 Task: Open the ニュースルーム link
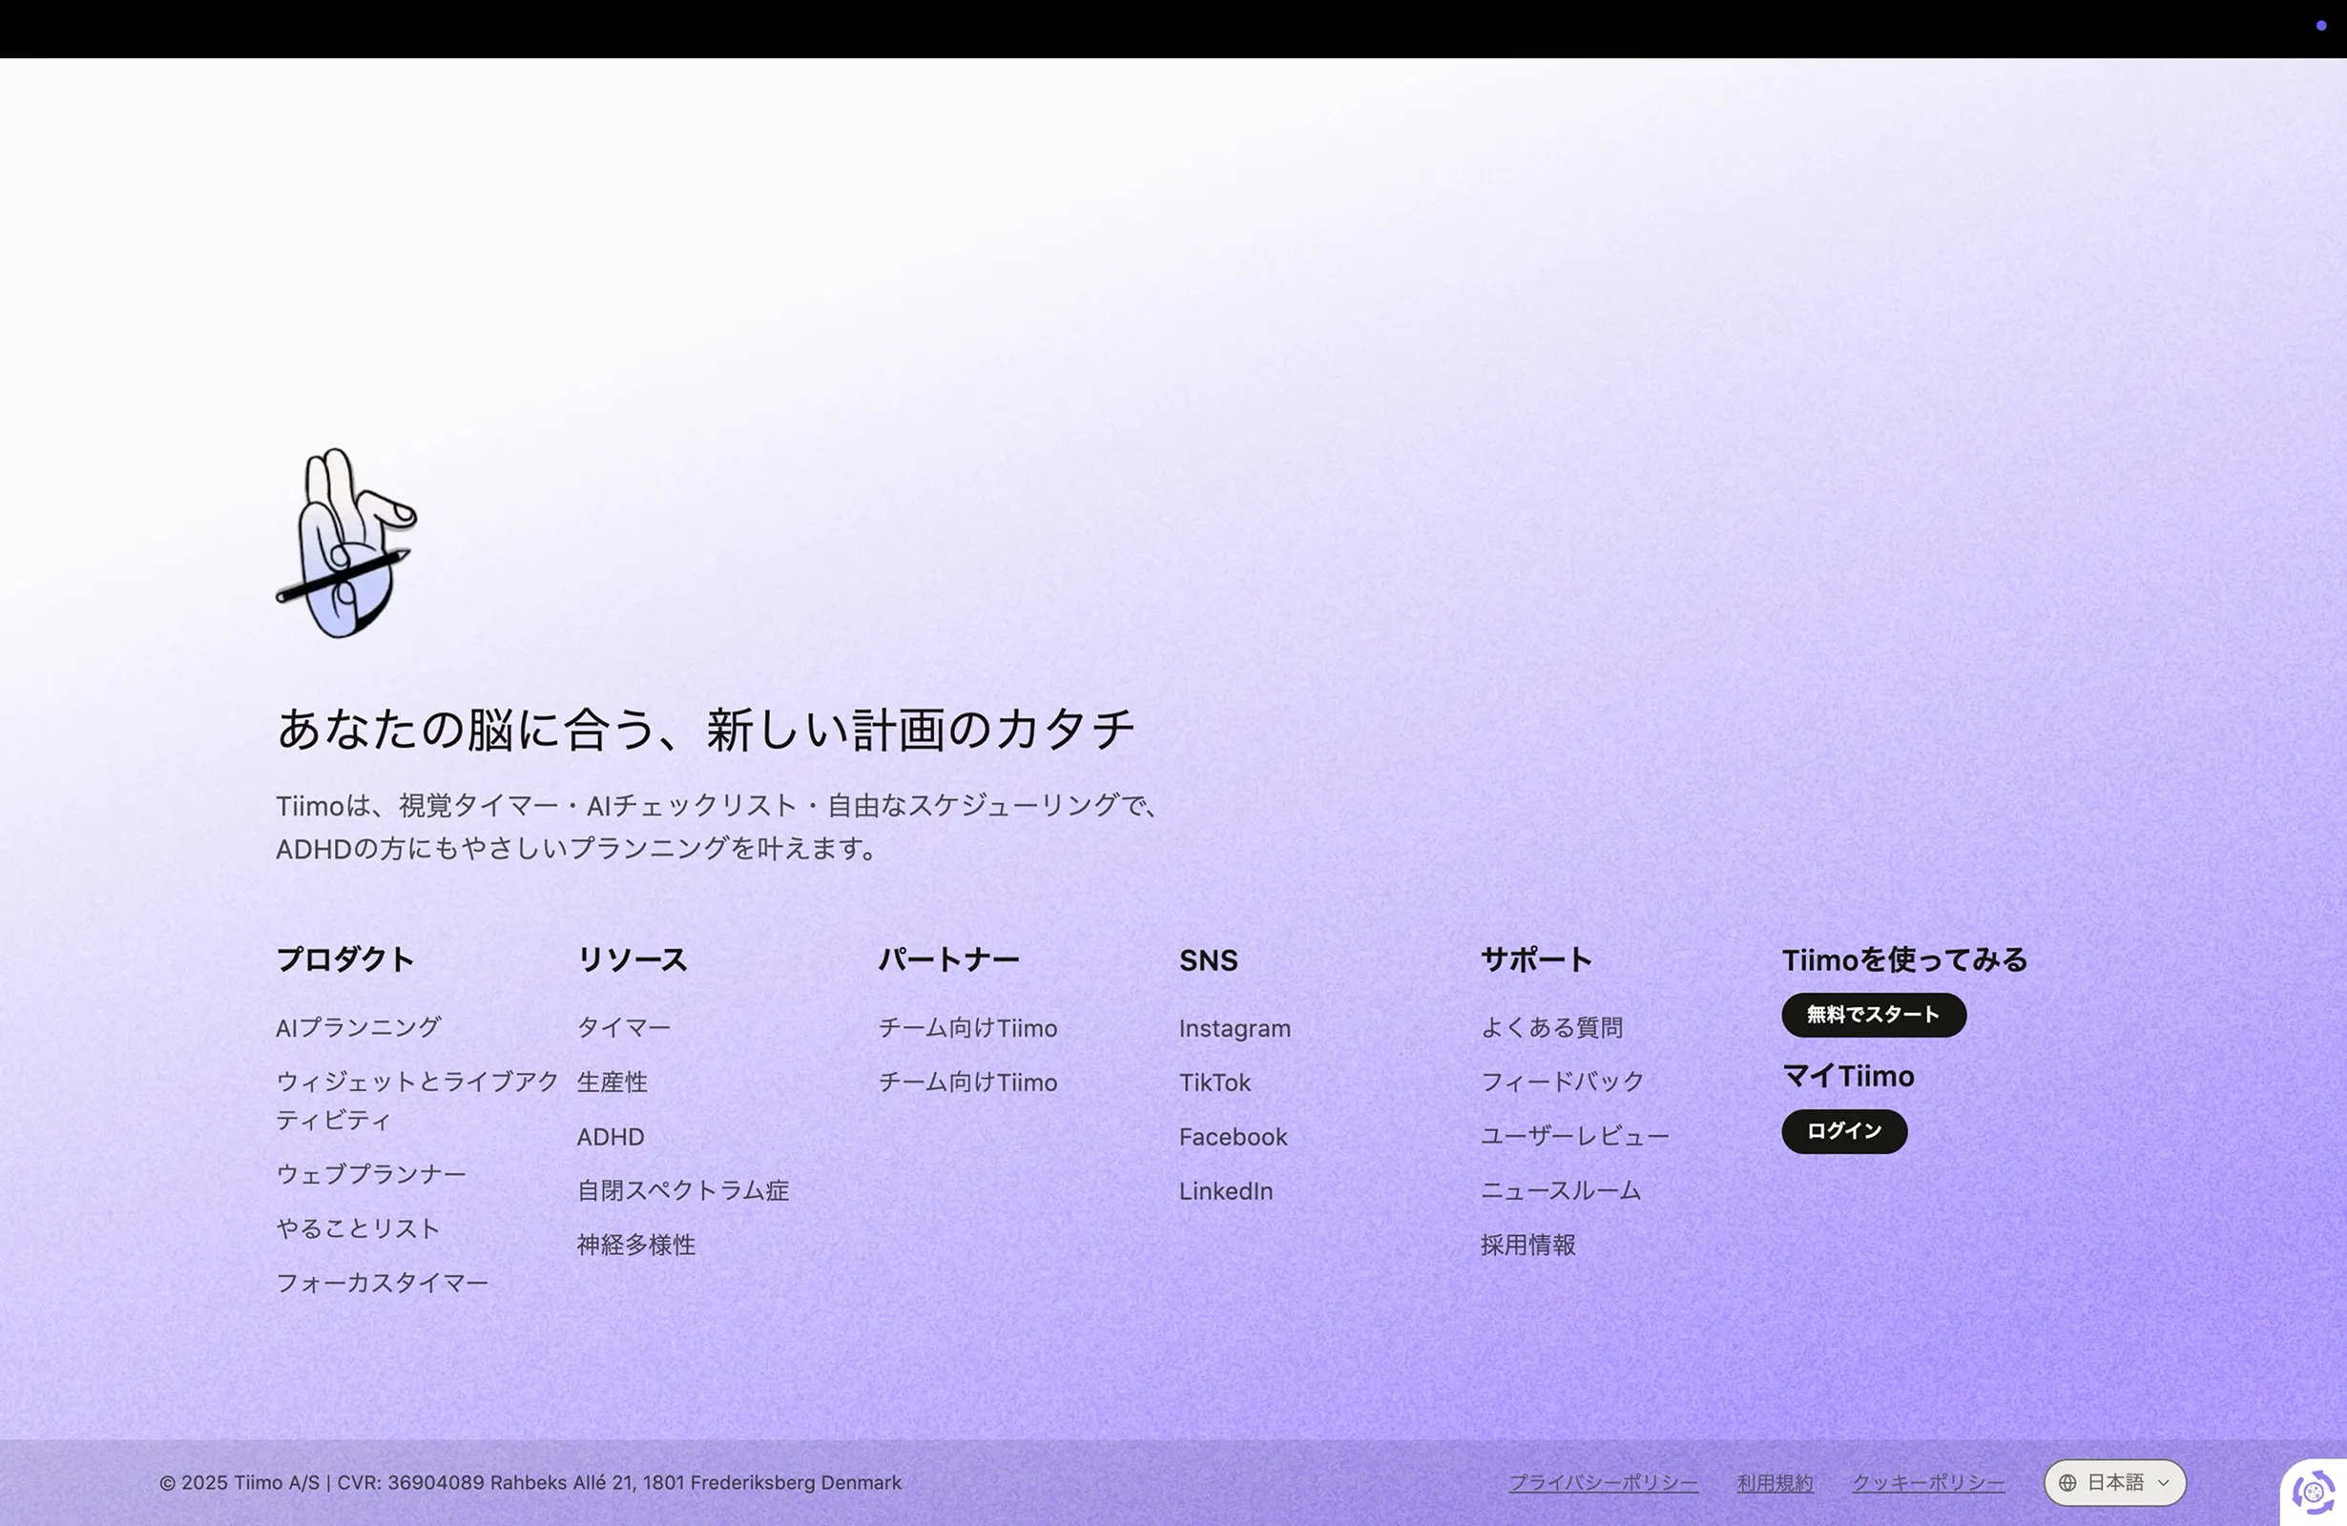tap(1560, 1191)
